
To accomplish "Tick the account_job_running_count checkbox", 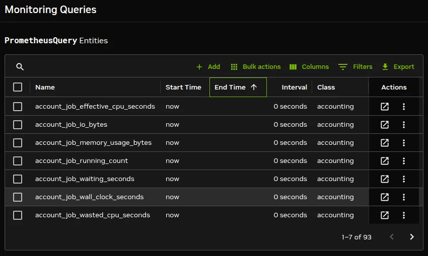I will coord(18,161).
